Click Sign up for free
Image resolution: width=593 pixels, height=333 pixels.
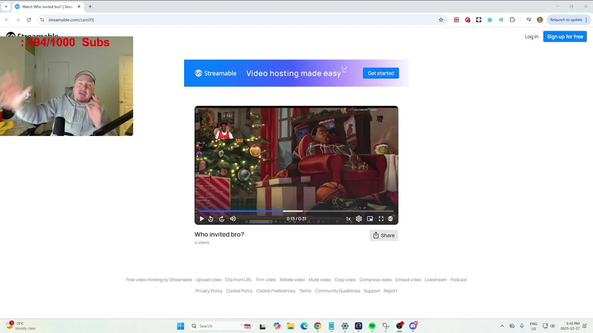565,37
